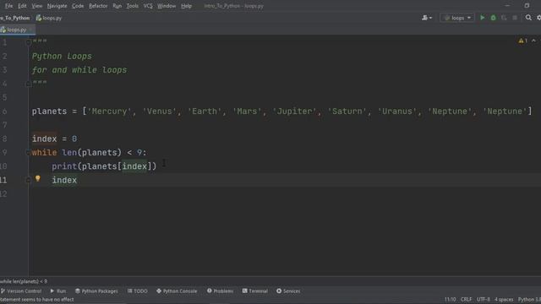Click the CRLF line separator status item

point(466,300)
